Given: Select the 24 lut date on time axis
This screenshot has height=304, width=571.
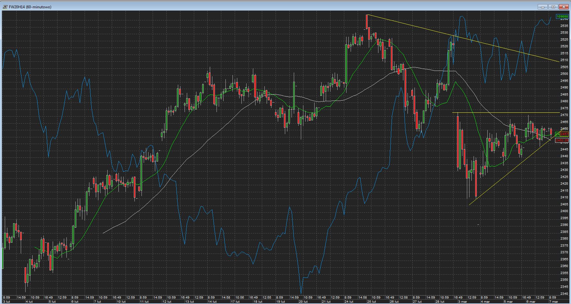Looking at the screenshot, I should coord(349,301).
